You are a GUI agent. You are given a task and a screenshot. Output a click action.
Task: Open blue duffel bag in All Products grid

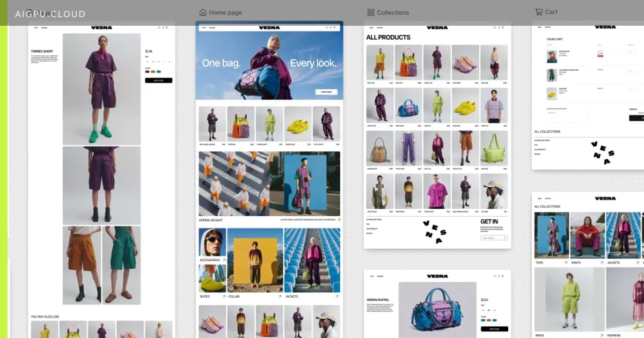pyautogui.click(x=408, y=106)
